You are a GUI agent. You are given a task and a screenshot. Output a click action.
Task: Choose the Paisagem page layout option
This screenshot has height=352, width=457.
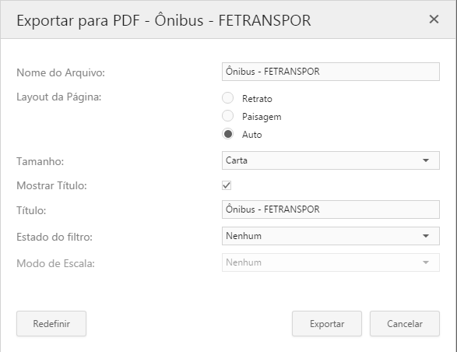pos(227,116)
